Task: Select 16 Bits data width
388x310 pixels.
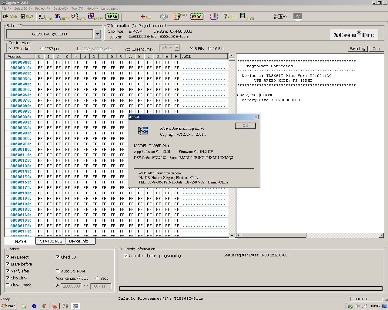Action: point(216,48)
